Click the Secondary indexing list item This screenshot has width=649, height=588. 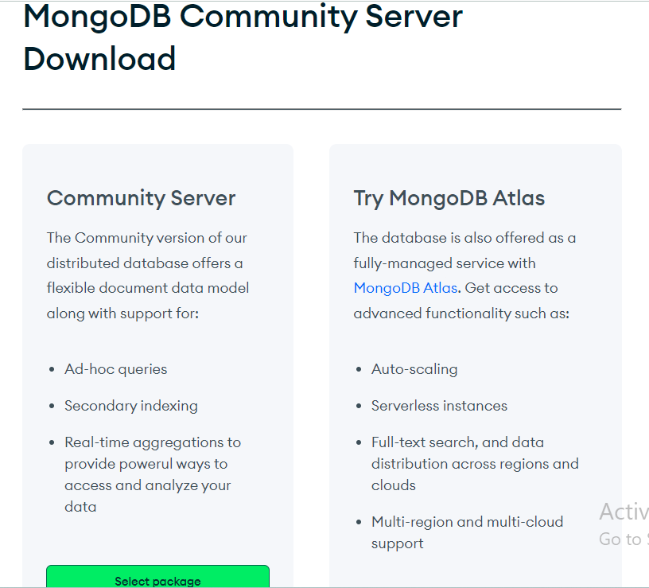click(x=131, y=406)
